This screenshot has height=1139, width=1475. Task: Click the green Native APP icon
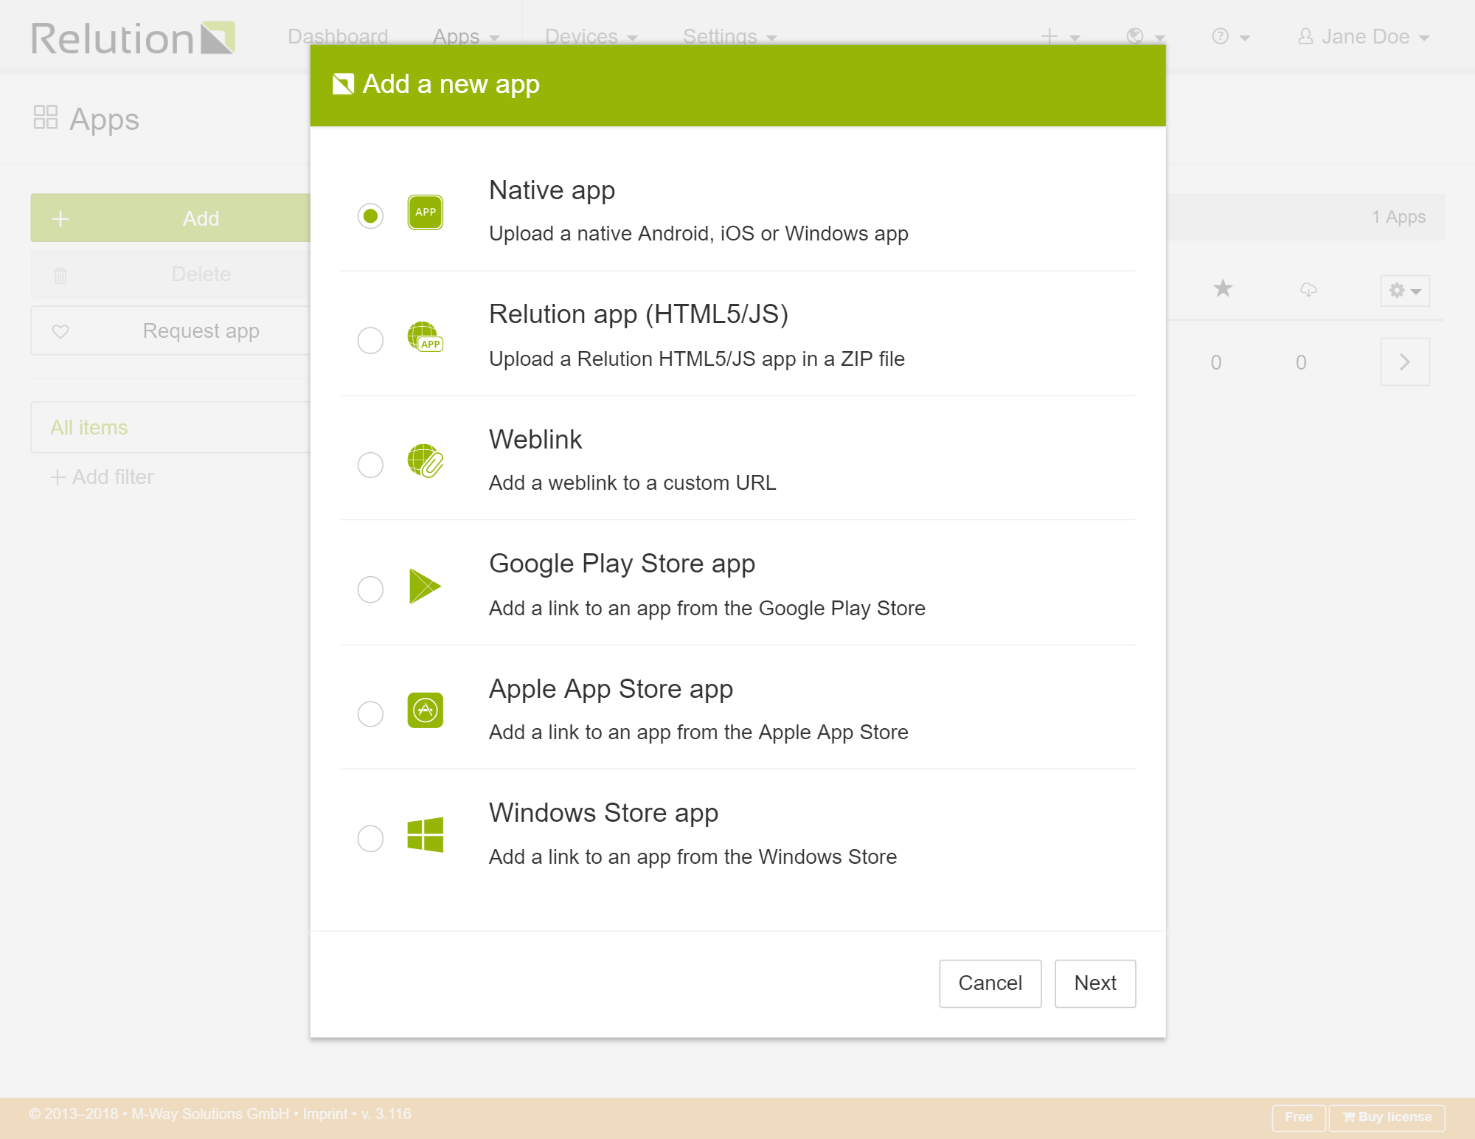[426, 212]
